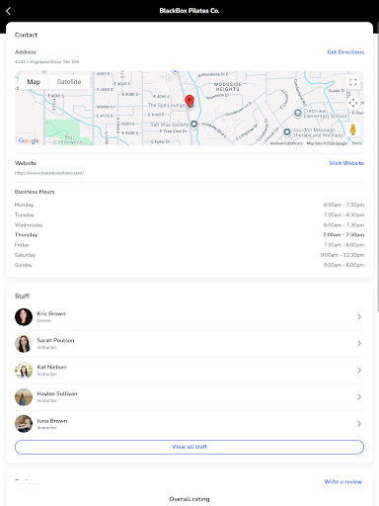This screenshot has height=506, width=379.
Task: Select the Sarah Poulson name text
Action: pyautogui.click(x=55, y=340)
